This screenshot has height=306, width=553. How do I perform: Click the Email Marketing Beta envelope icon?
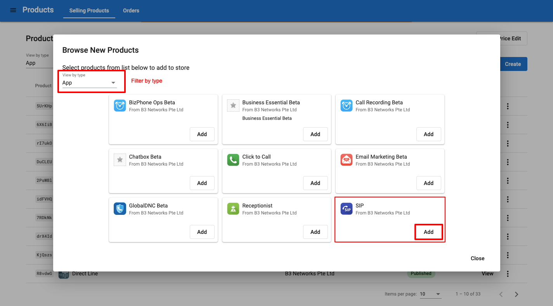pyautogui.click(x=347, y=160)
